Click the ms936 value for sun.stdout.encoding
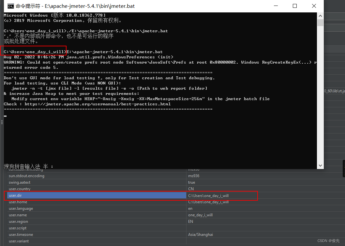This screenshot has width=345, height=246. click(194, 176)
